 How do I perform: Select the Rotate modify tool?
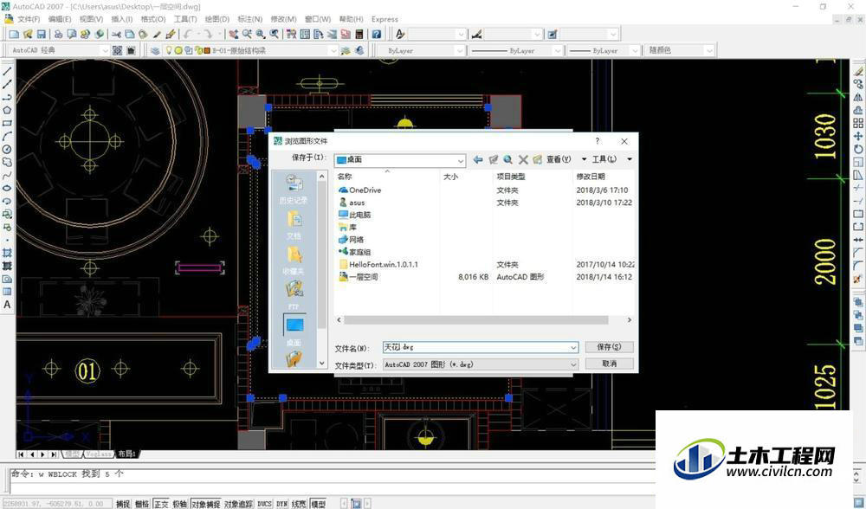pyautogui.click(x=858, y=149)
